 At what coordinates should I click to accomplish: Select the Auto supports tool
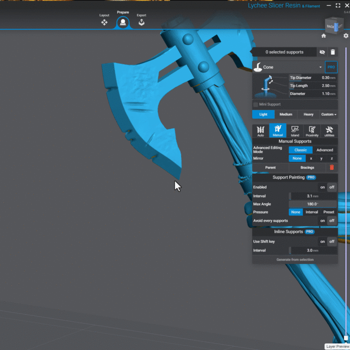click(x=261, y=131)
